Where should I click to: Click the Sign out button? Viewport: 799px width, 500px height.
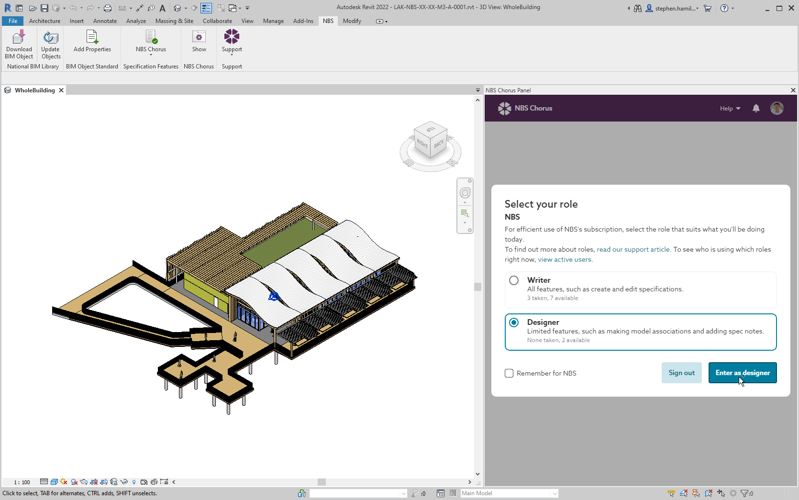[x=682, y=373]
